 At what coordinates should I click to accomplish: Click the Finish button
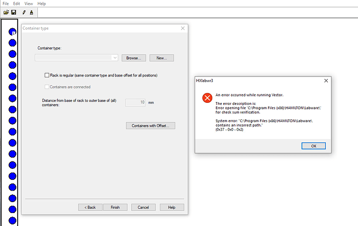click(x=115, y=207)
